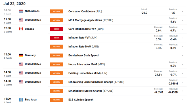193x105 pixels.
Task: Click the Euro Area flag icon
Action: point(21,100)
